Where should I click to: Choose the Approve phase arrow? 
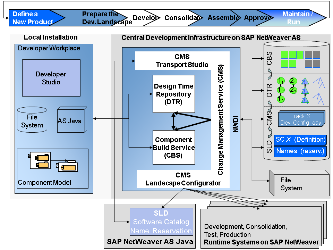(x=257, y=18)
